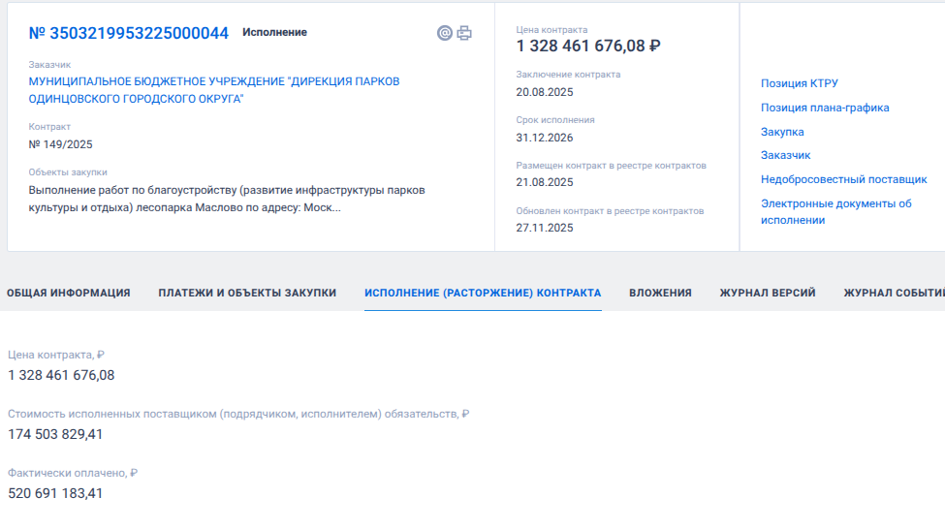Open contract number 3503219953225000044 link
Viewport: 945px width, 529px height.
tap(129, 33)
